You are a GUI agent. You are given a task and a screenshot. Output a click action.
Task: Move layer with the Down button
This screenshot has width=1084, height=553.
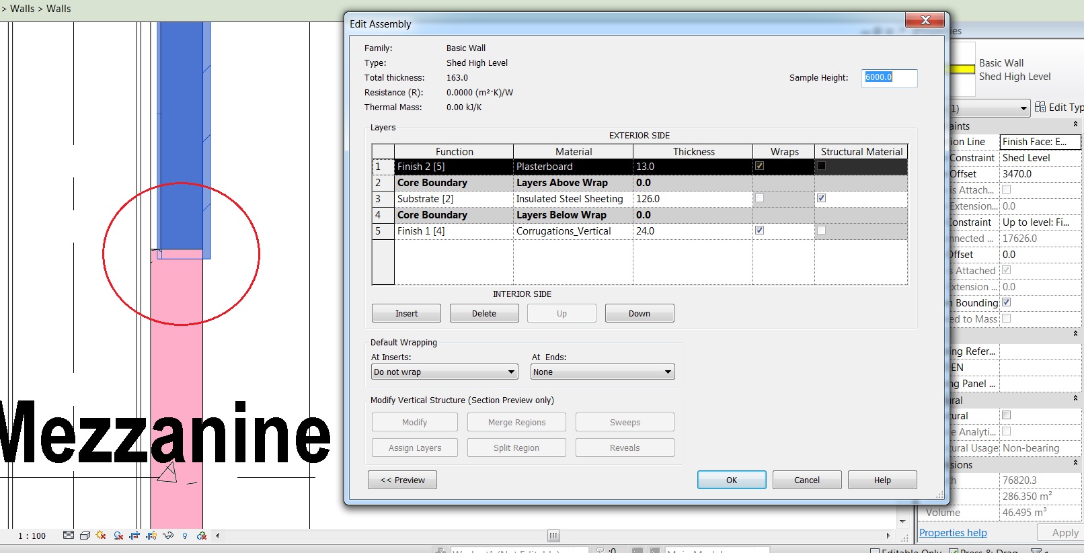point(640,313)
